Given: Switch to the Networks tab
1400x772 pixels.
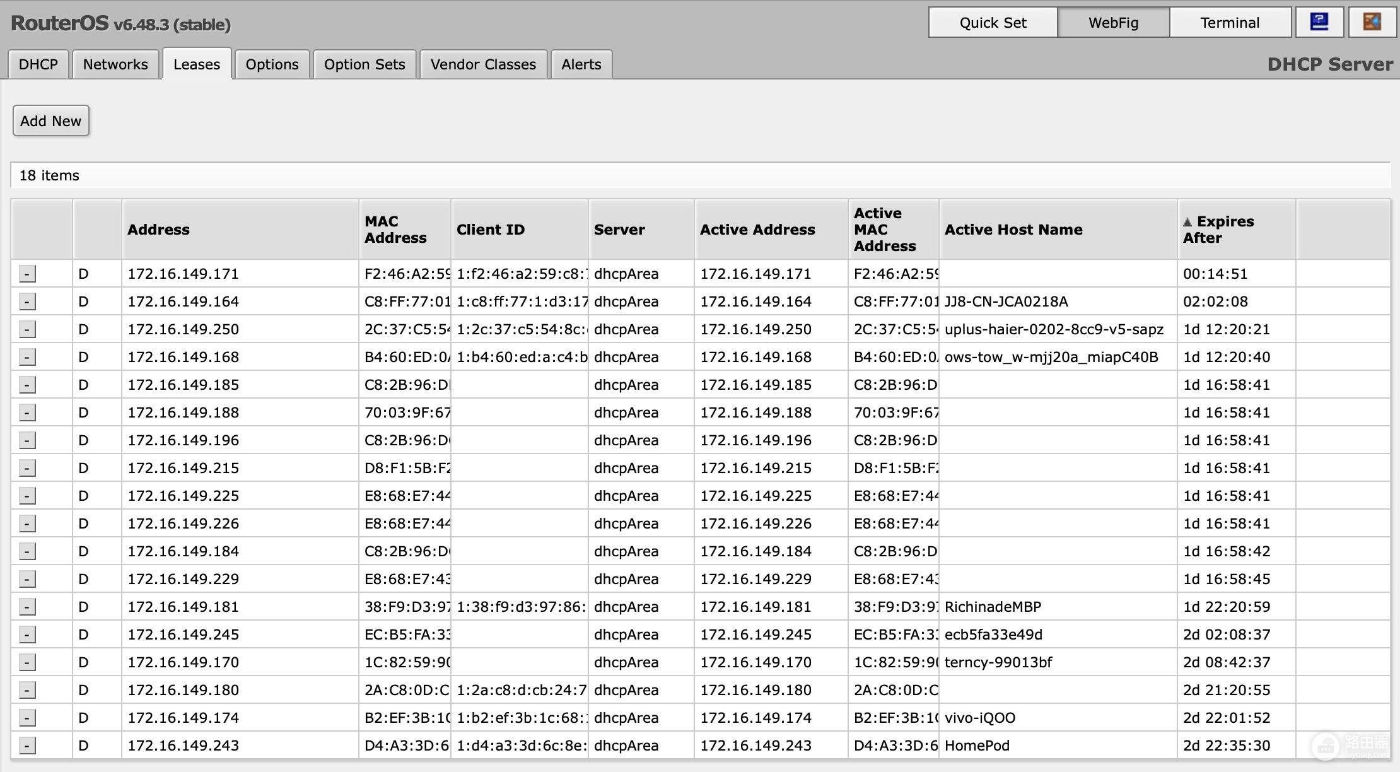Looking at the screenshot, I should coord(115,64).
